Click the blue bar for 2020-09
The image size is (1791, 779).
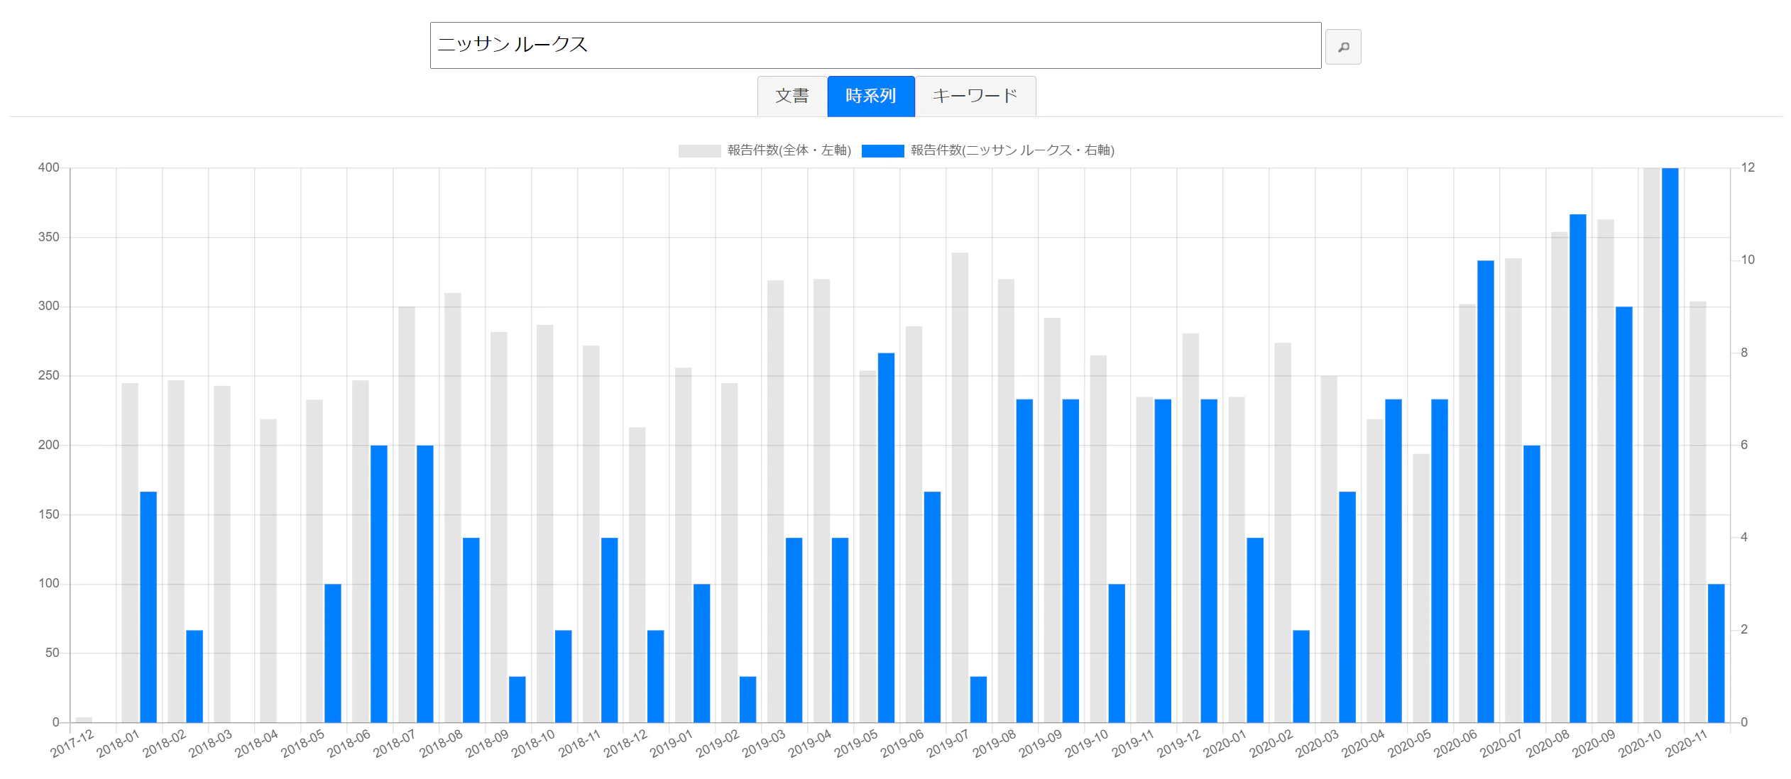coord(1623,514)
